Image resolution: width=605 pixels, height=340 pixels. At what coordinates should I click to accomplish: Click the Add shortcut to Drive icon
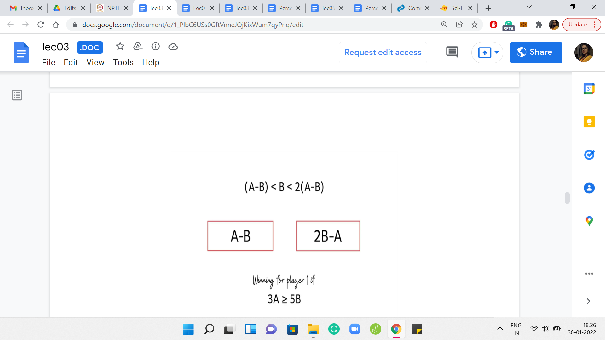138,47
